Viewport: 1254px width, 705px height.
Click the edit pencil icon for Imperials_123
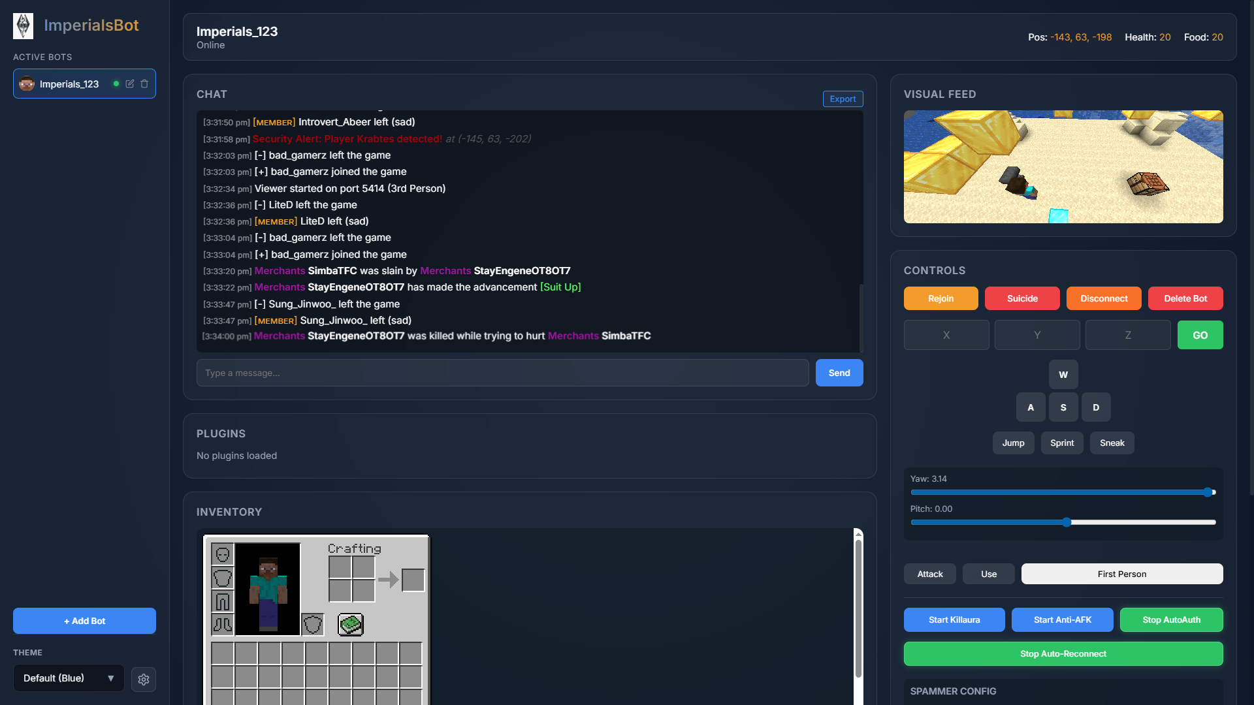pos(130,84)
